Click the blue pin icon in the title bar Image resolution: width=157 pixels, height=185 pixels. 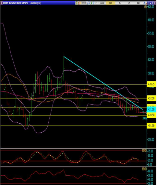pyautogui.click(x=144, y=3)
